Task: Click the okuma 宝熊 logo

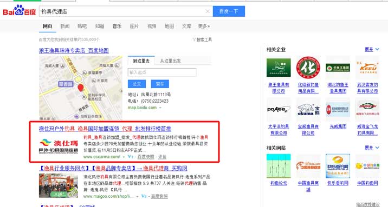Action: (308, 110)
